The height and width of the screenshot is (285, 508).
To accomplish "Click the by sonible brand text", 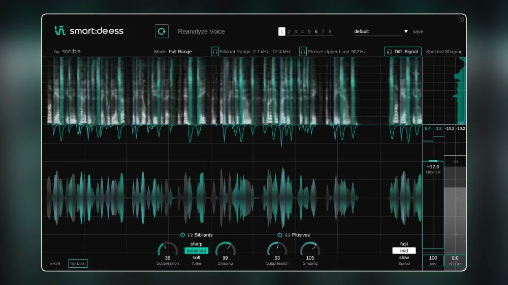I will click(67, 51).
